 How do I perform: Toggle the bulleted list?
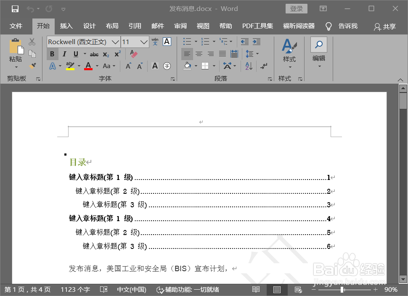(187, 41)
